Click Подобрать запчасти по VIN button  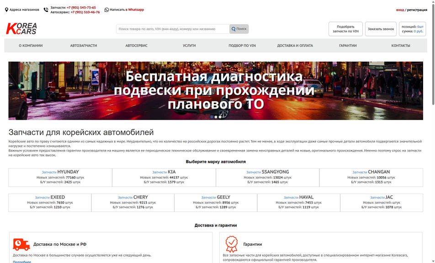point(345,29)
